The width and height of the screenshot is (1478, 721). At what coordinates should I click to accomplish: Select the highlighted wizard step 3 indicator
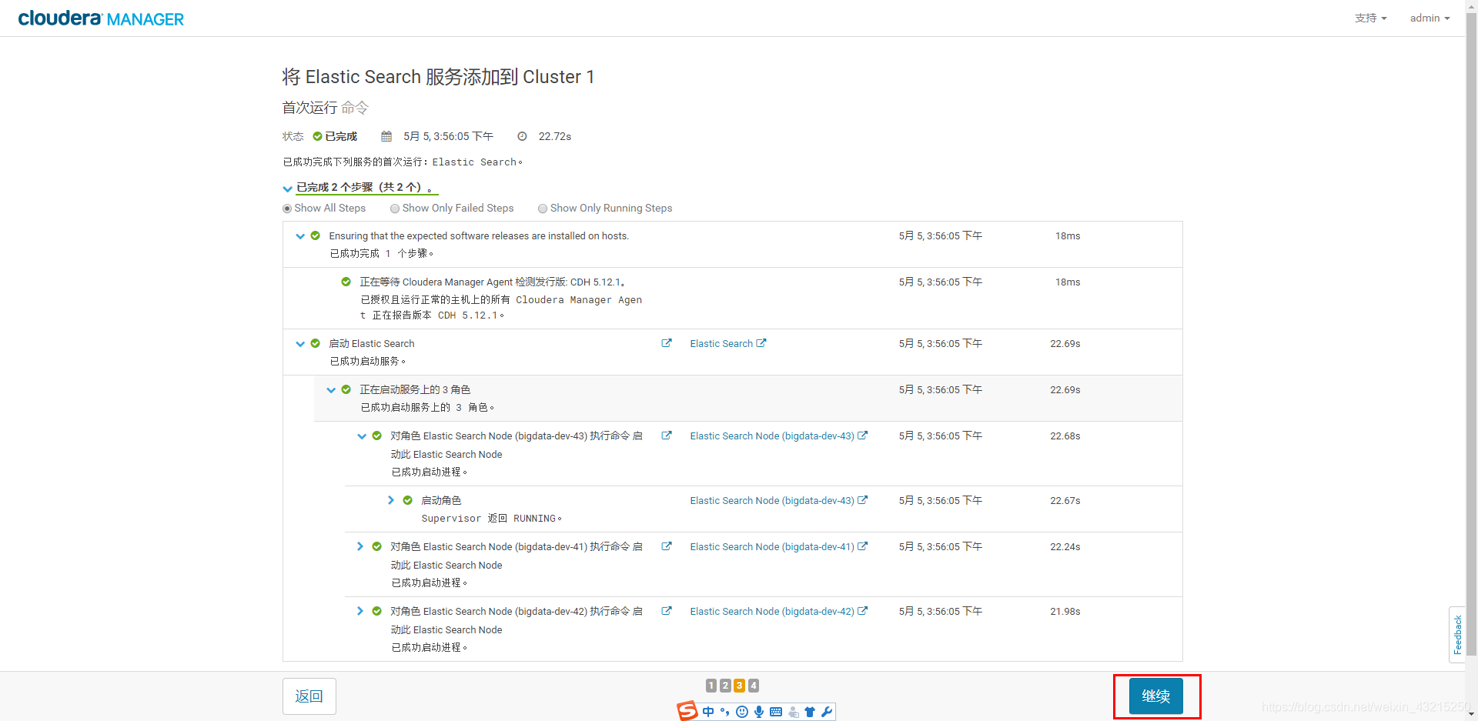(739, 686)
